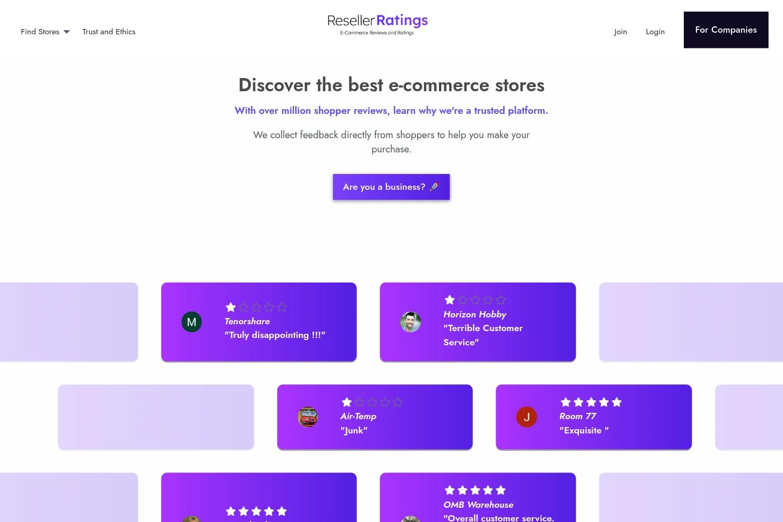Click the 'Are you a business?' button

point(391,187)
